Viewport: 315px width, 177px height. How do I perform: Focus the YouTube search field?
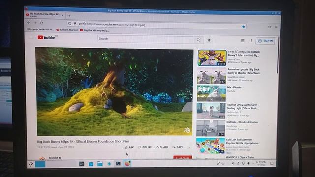[x=146, y=39]
